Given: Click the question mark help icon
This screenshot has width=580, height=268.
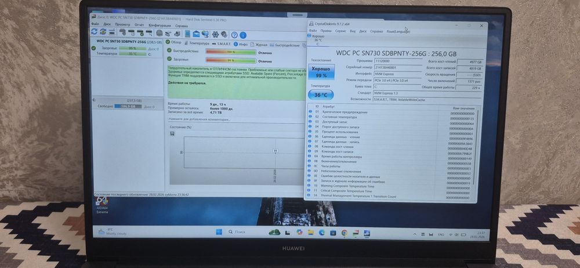Looking at the screenshot, I should click(234, 35).
